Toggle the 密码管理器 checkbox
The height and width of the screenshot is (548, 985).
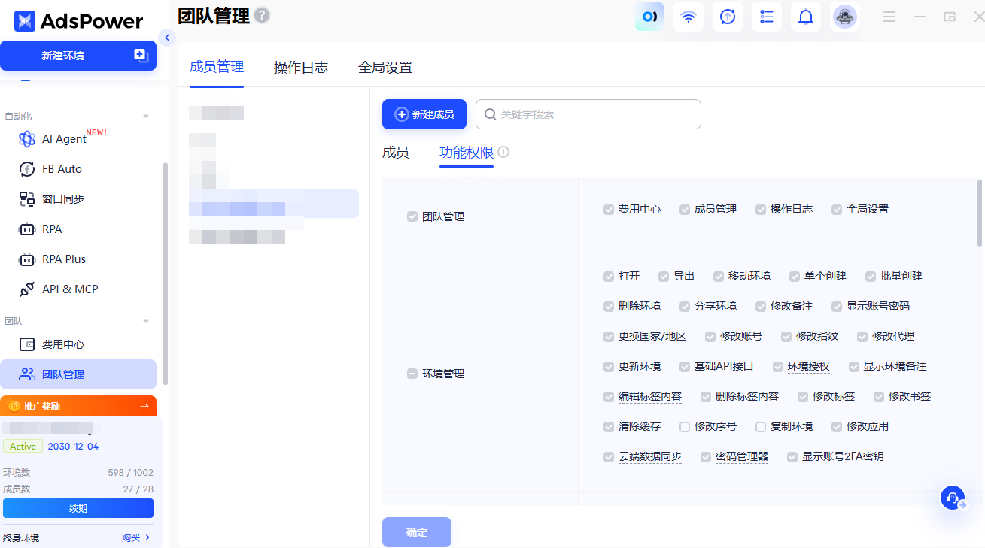click(706, 457)
